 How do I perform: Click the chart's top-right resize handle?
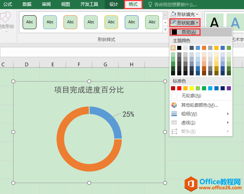(165, 82)
